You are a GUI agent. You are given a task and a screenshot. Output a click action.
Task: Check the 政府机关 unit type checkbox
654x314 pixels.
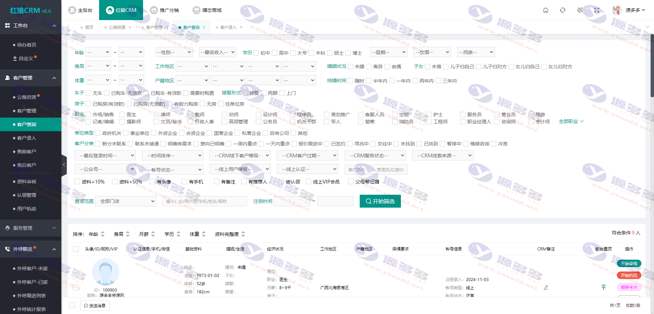click(x=98, y=133)
